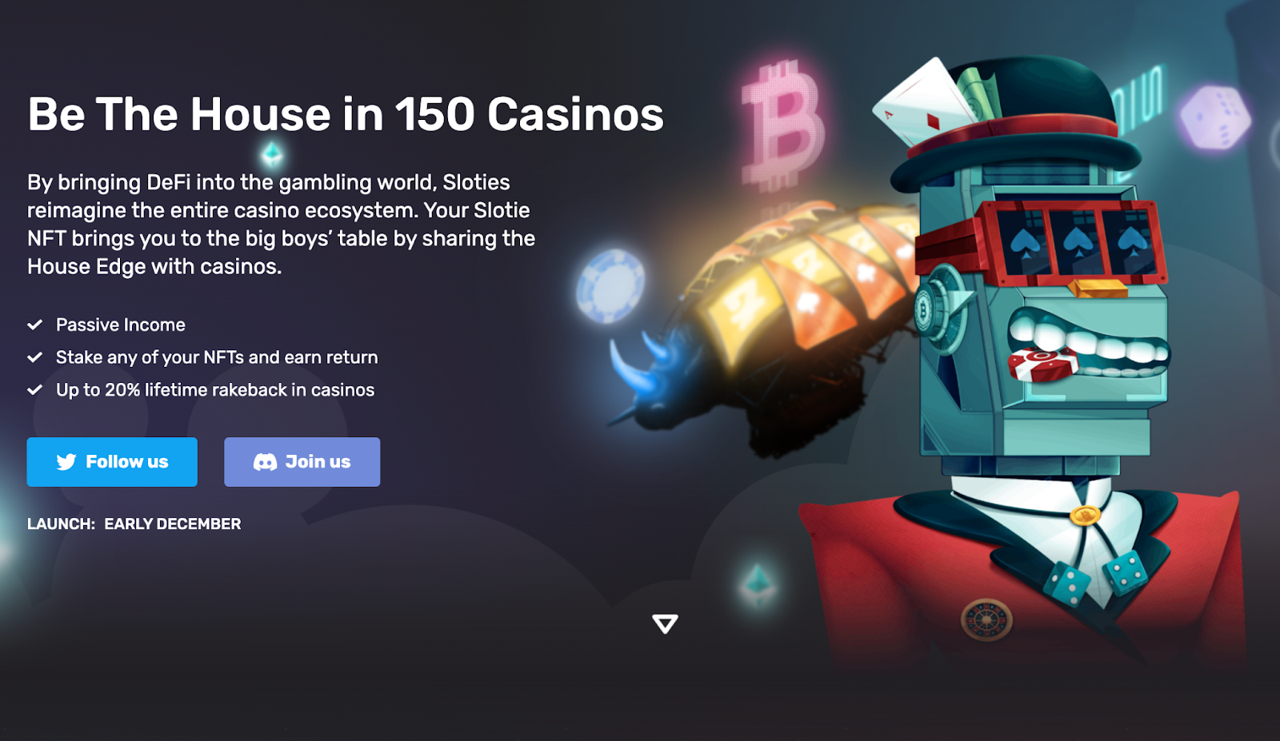Image resolution: width=1280 pixels, height=741 pixels.
Task: Click the Be The House headline
Action: click(x=346, y=114)
